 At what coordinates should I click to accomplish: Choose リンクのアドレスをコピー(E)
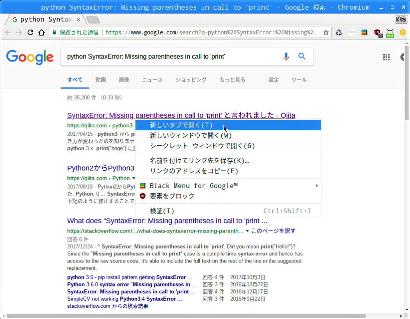point(228,171)
